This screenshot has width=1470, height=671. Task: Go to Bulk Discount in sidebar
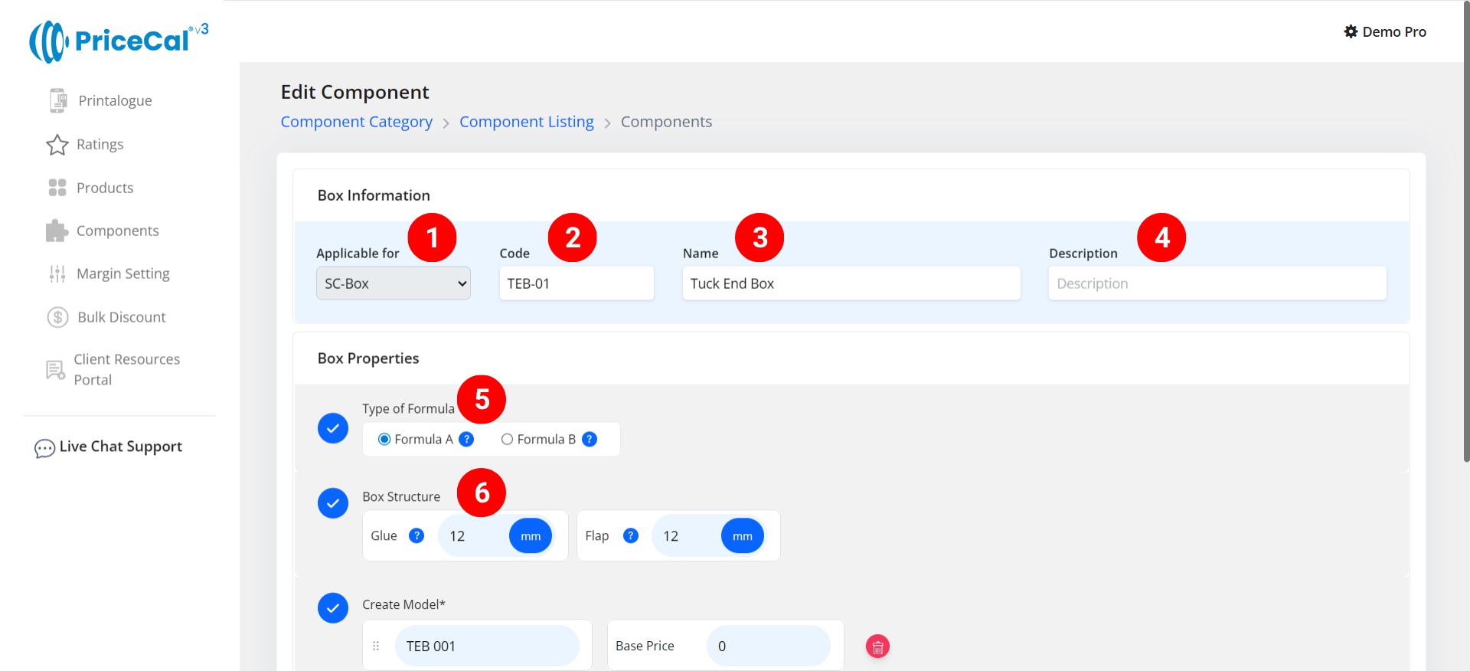pyautogui.click(x=121, y=317)
